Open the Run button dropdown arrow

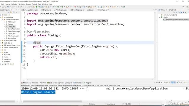point(60,7)
